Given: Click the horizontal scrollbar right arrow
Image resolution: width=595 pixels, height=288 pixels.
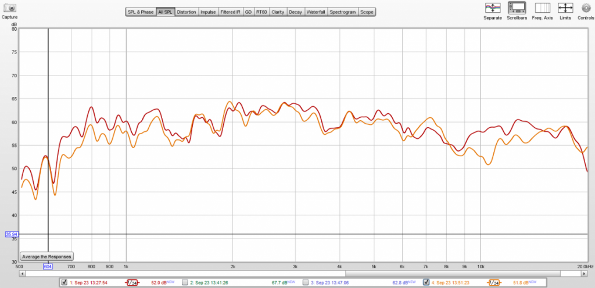Looking at the screenshot, I should [x=585, y=273].
